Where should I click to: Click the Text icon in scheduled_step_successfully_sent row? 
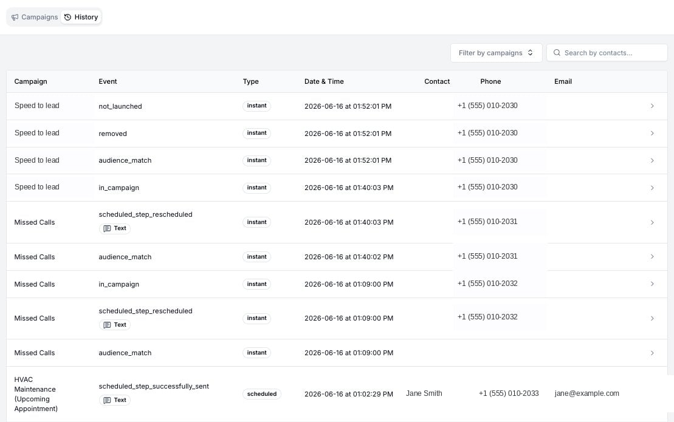(x=107, y=400)
